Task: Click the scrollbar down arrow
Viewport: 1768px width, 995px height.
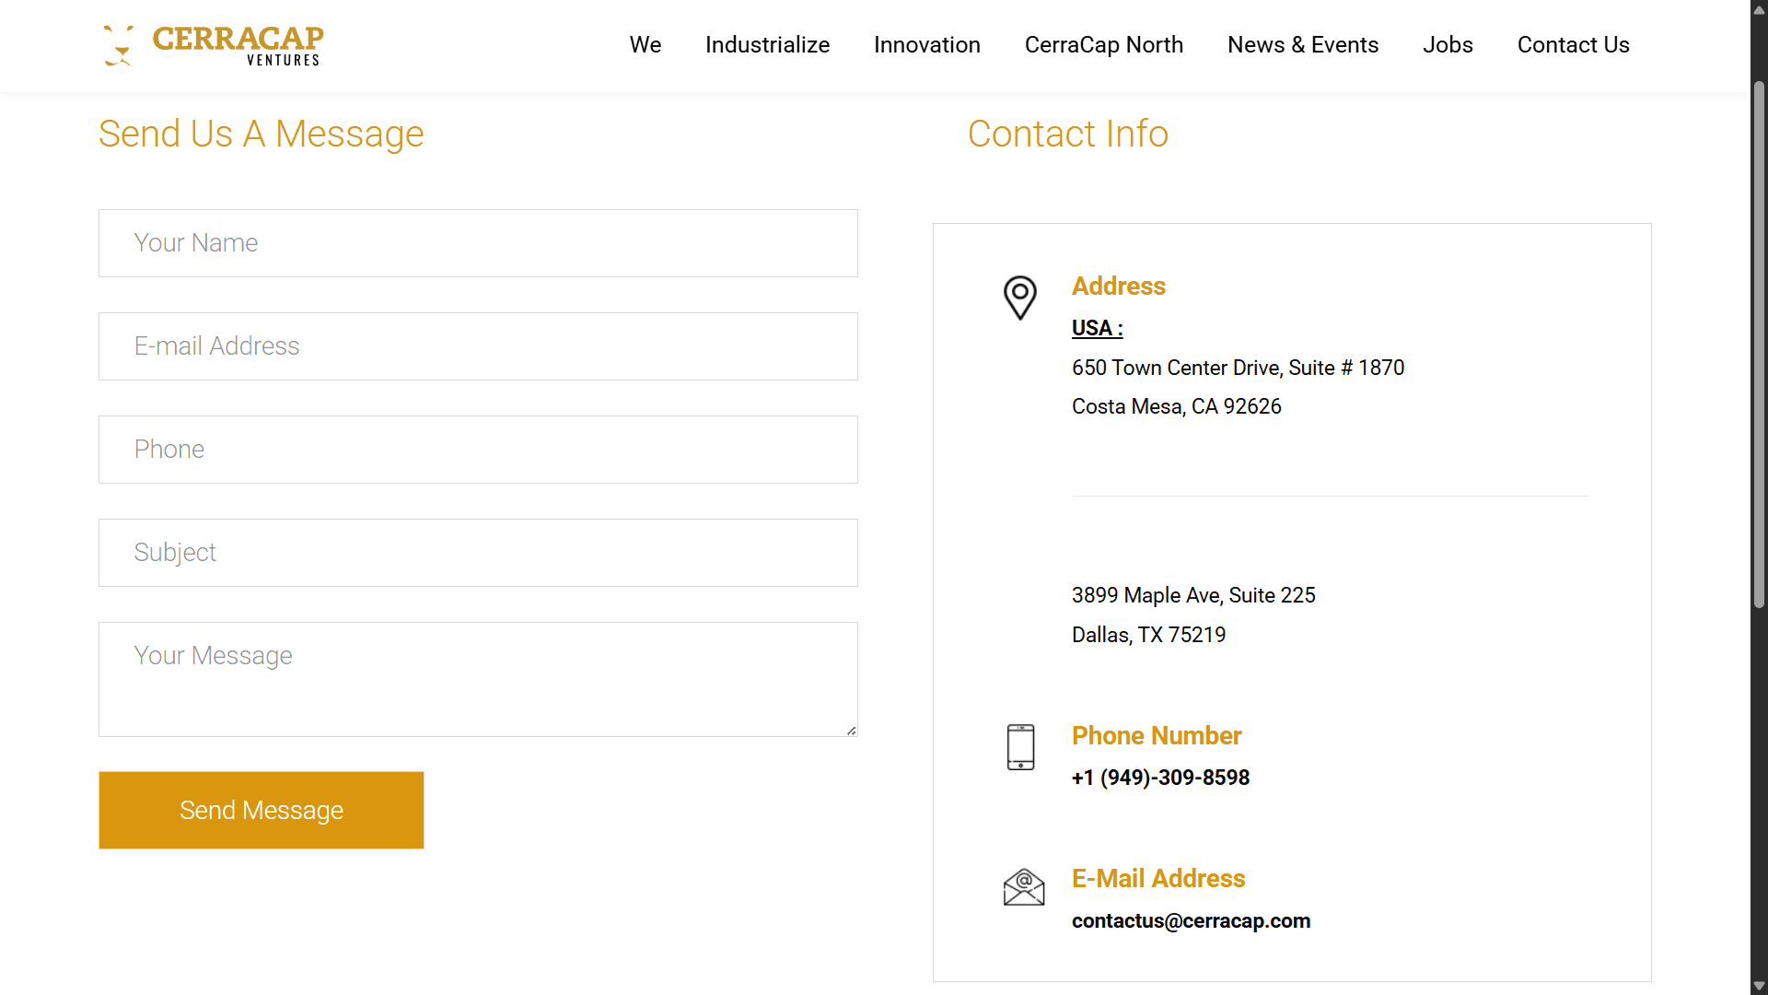Action: coord(1759,986)
